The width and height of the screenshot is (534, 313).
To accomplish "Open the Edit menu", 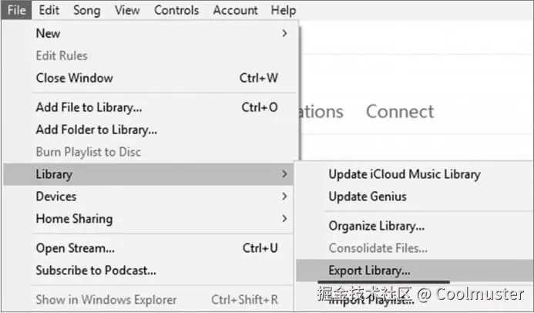I will tap(49, 10).
